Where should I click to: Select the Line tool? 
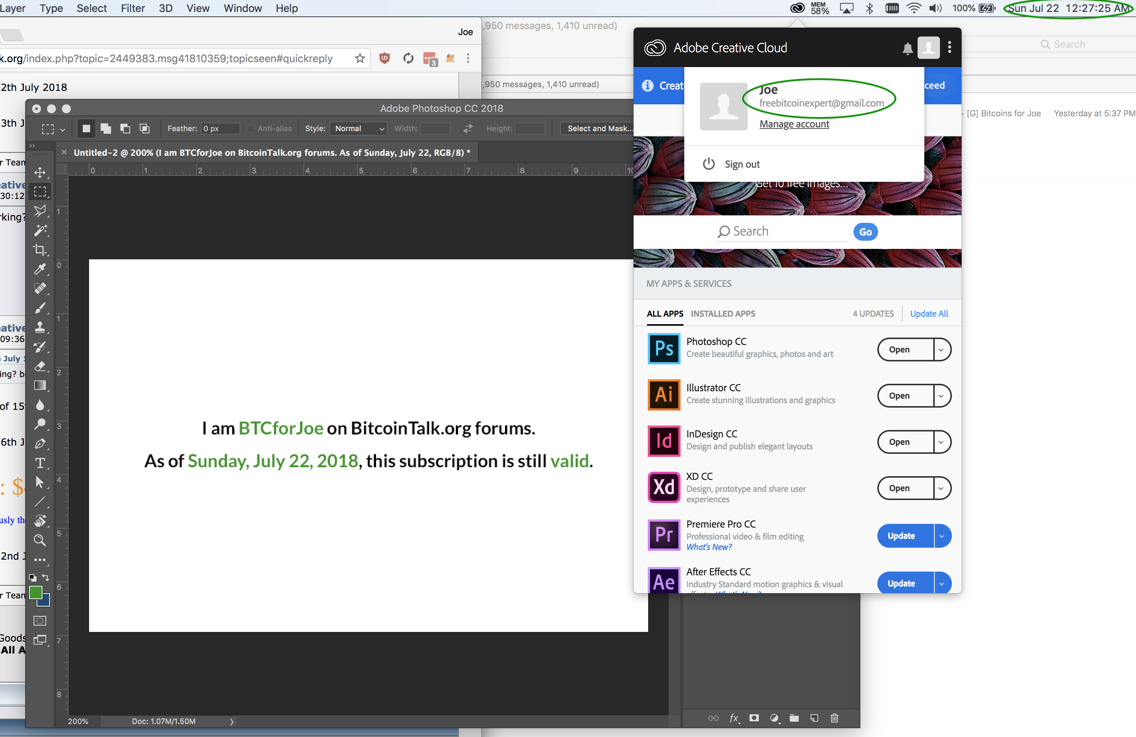click(40, 502)
